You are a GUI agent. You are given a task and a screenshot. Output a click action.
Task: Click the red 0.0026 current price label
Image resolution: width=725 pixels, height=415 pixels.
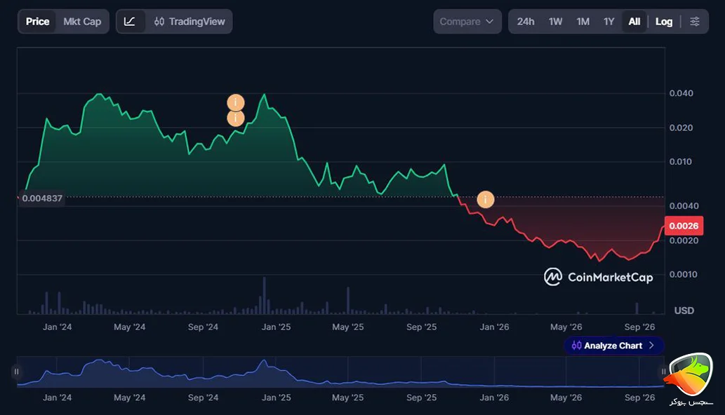click(684, 226)
